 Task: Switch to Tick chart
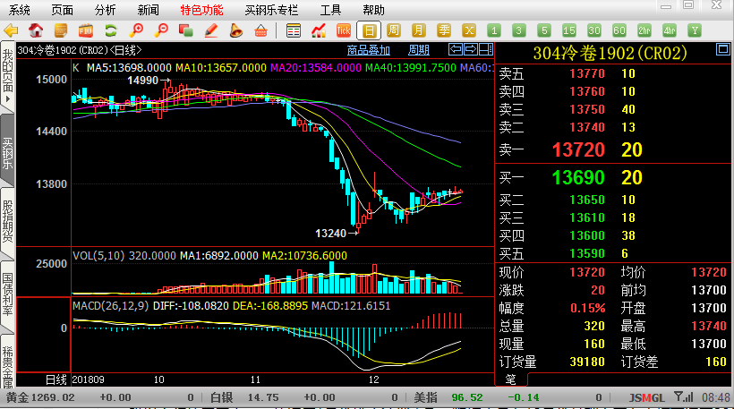pyautogui.click(x=343, y=31)
